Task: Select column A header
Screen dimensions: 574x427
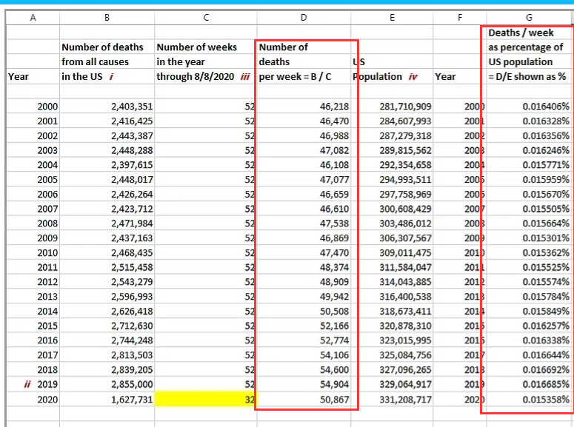Action: point(33,17)
